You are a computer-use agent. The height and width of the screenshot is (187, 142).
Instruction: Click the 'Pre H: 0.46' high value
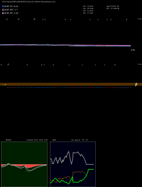click(88, 8)
